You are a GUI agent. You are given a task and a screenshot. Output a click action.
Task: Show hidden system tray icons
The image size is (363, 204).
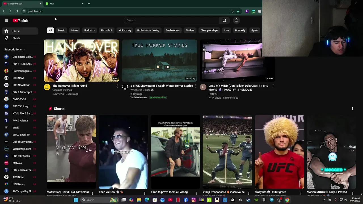(324, 200)
